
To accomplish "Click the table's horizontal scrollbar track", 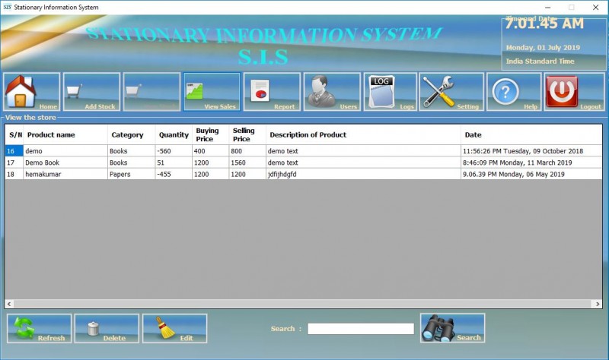I will point(303,304).
